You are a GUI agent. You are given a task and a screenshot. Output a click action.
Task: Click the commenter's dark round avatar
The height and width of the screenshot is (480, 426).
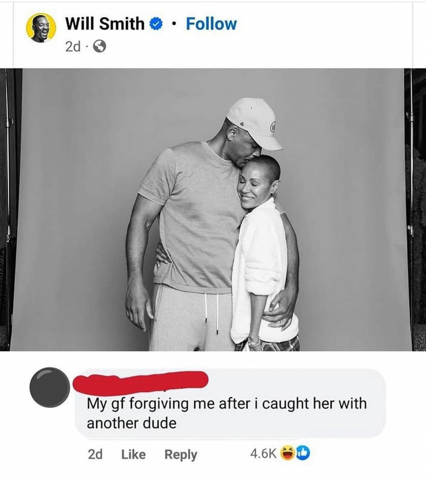[49, 387]
